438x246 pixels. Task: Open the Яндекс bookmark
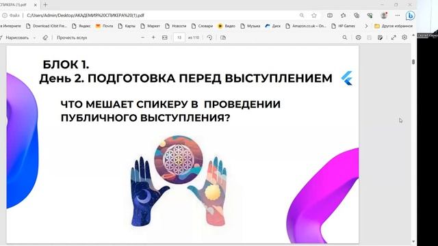pos(81,26)
